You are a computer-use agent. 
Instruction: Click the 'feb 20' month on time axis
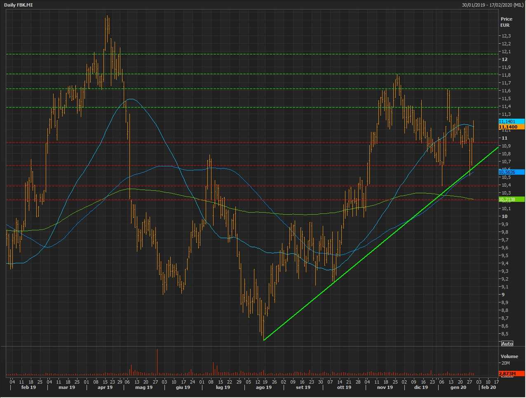(488, 387)
